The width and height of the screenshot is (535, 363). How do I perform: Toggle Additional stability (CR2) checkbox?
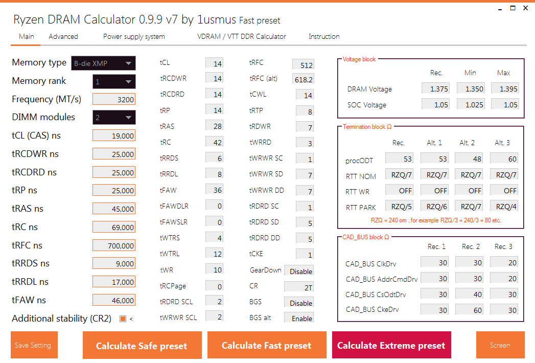[x=123, y=319]
